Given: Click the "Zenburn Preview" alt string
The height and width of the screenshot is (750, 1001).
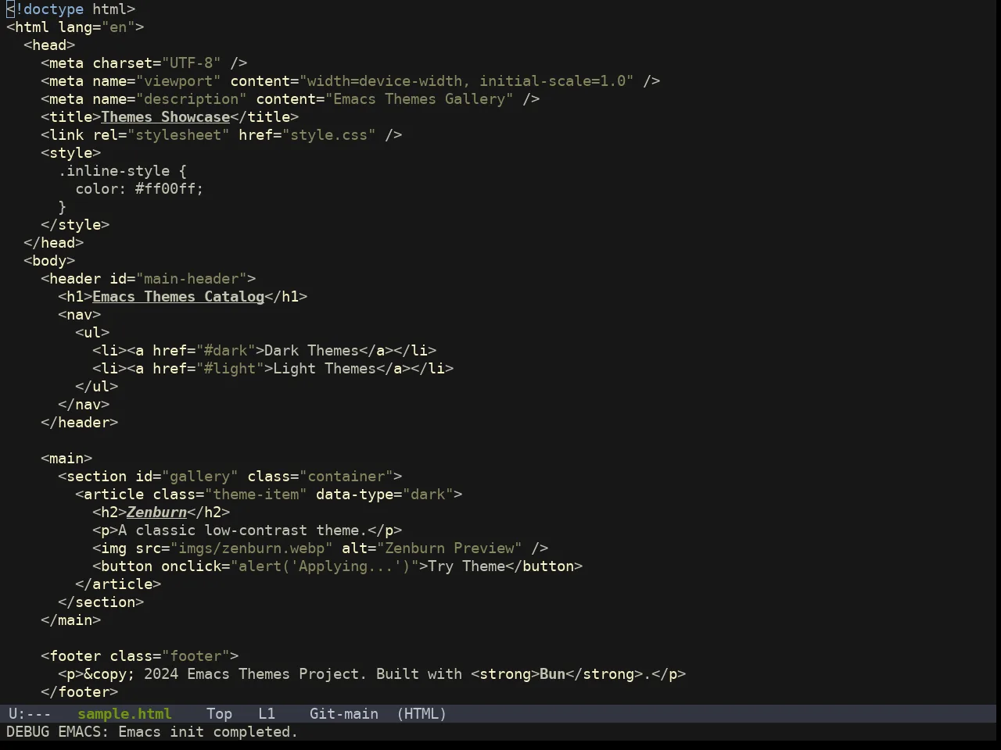Looking at the screenshot, I should (450, 548).
